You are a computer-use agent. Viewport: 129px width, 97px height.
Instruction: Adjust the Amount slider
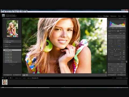coord(117,38)
